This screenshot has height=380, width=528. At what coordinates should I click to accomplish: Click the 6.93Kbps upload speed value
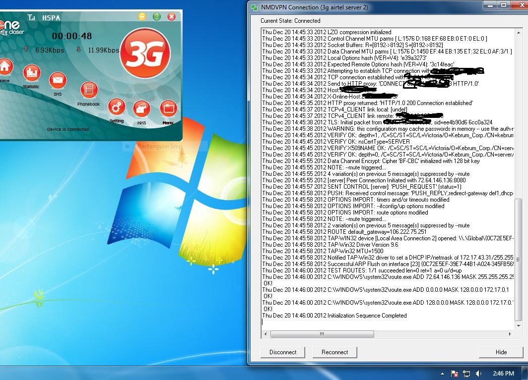50,50
